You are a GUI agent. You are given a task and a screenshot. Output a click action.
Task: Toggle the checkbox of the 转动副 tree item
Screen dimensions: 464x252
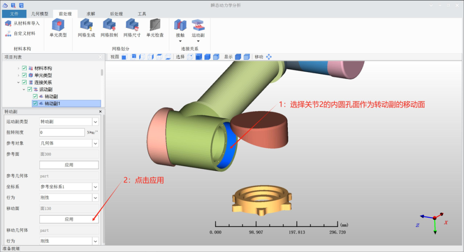35,97
